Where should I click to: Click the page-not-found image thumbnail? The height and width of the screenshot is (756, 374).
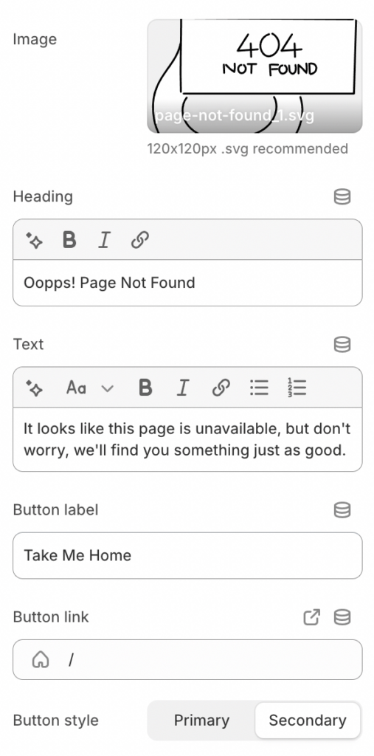click(x=254, y=76)
